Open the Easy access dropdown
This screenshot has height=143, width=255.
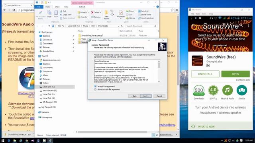(x=112, y=15)
